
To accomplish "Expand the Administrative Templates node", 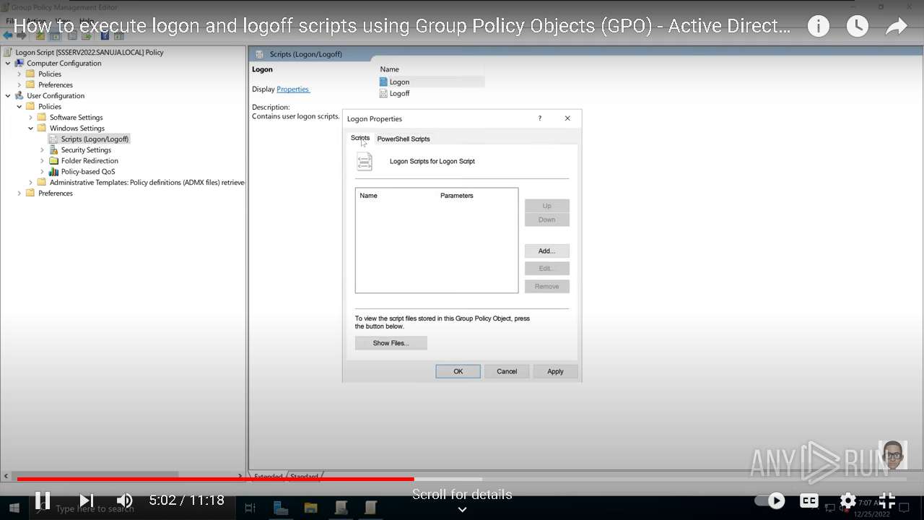I will 31,182.
